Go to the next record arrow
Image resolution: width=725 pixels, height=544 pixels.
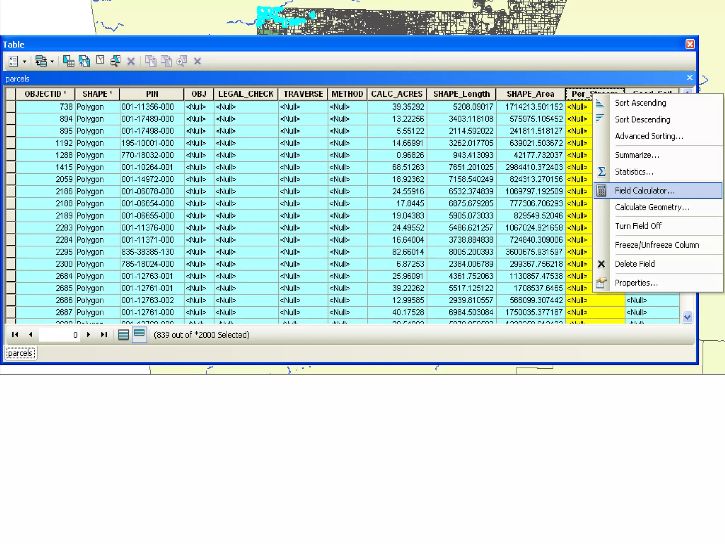pyautogui.click(x=89, y=335)
